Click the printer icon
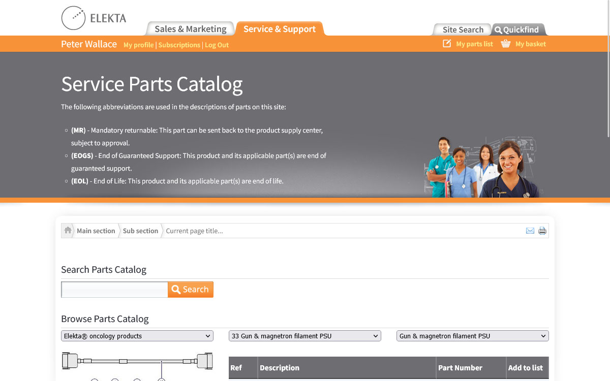The height and width of the screenshot is (381, 610). 542,231
